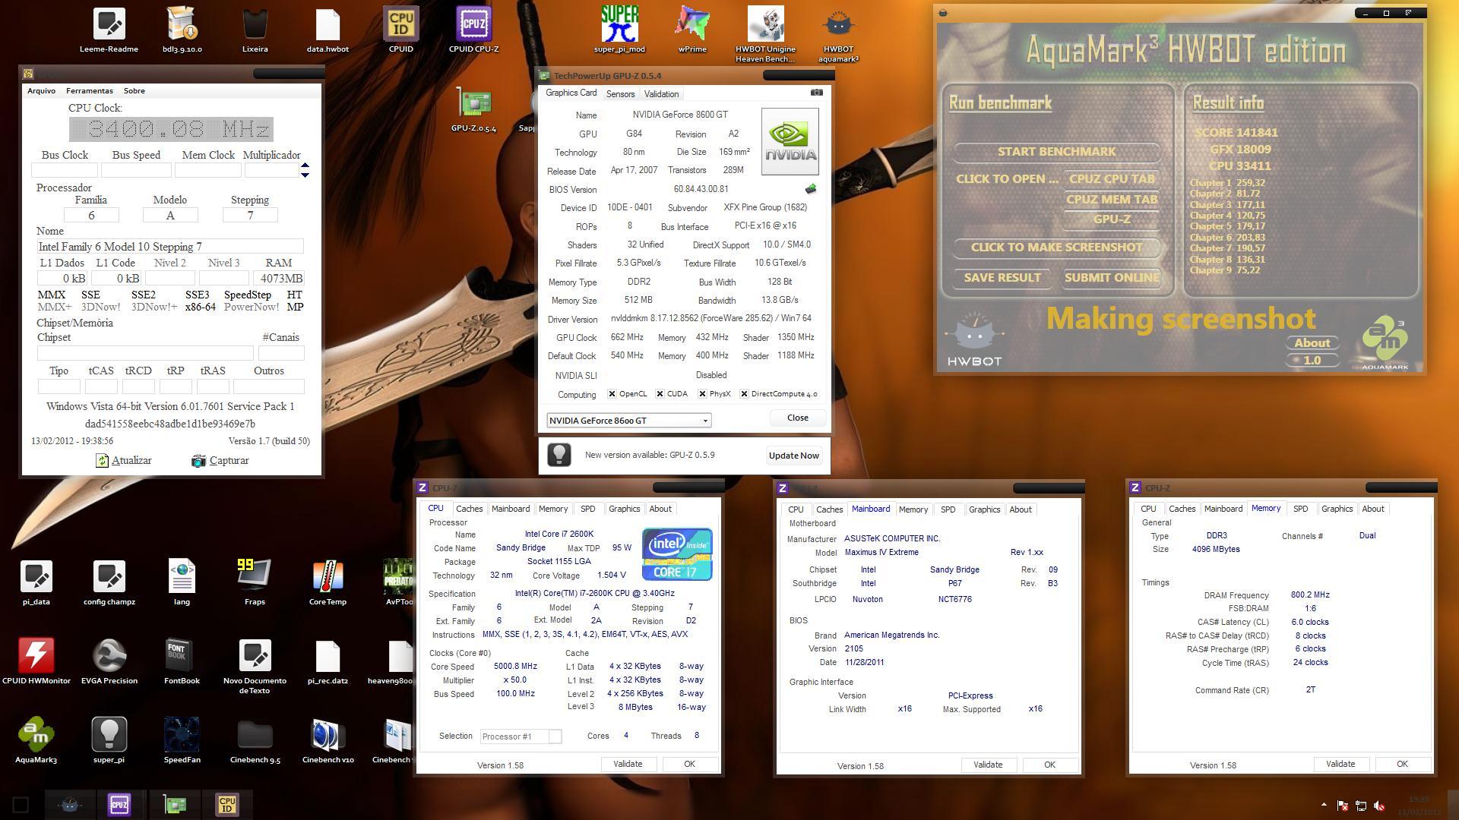Switch to the Sensors tab in GPU-Z

pyautogui.click(x=620, y=94)
